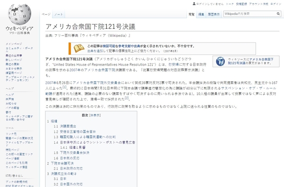
Task: Click the search magnifier icon
Action: tap(278, 14)
